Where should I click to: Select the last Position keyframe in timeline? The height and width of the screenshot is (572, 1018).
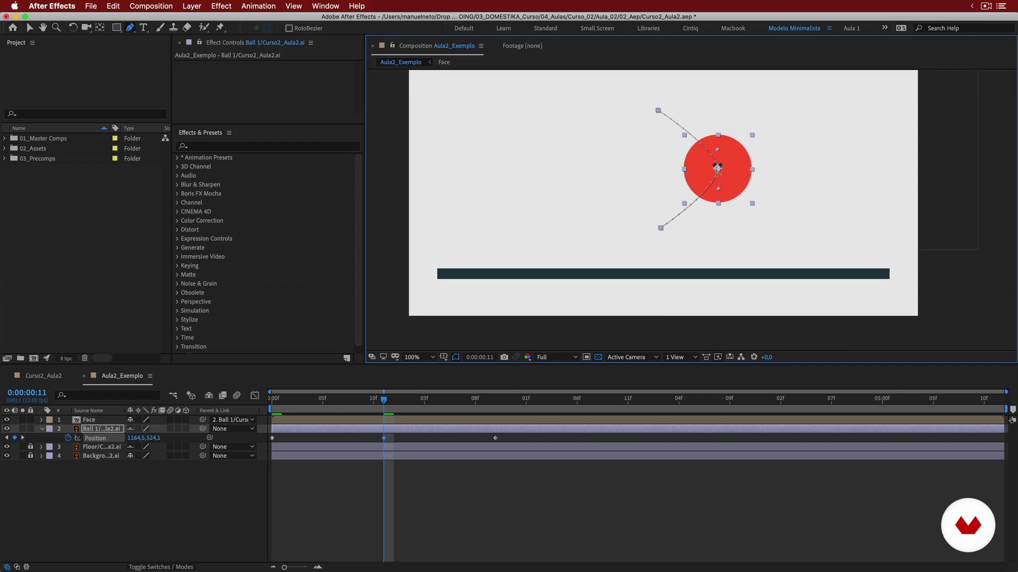click(x=495, y=438)
